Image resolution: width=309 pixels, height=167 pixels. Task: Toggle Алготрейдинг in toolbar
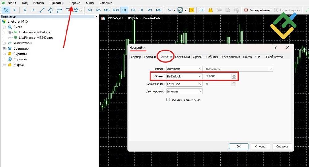point(257,10)
